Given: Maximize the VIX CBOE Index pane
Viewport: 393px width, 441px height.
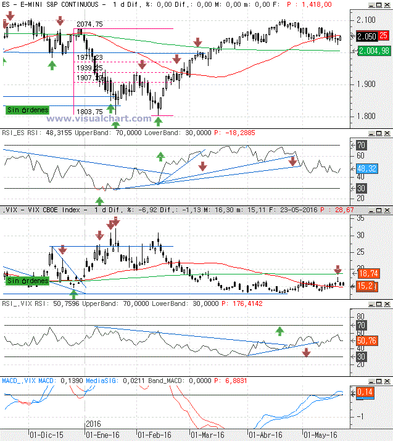Looking at the screenshot, I should (x=379, y=210).
